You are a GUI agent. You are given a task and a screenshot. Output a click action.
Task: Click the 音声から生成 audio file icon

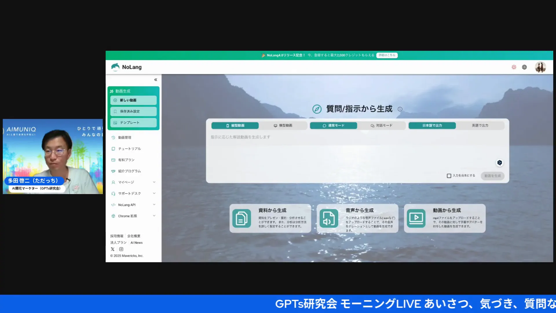coord(329,218)
